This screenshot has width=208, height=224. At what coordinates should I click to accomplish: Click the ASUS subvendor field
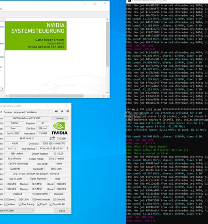click(x=15, y=143)
